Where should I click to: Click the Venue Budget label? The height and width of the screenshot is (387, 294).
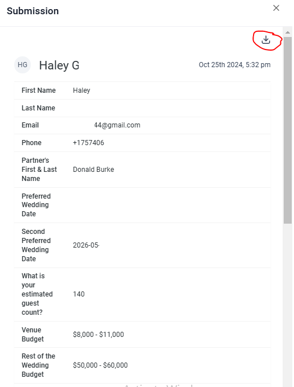click(x=32, y=335)
